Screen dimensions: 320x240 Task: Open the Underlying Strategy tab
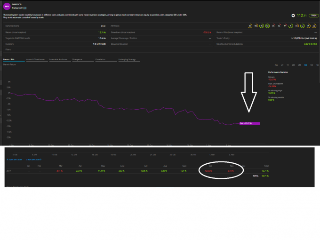tap(127, 60)
